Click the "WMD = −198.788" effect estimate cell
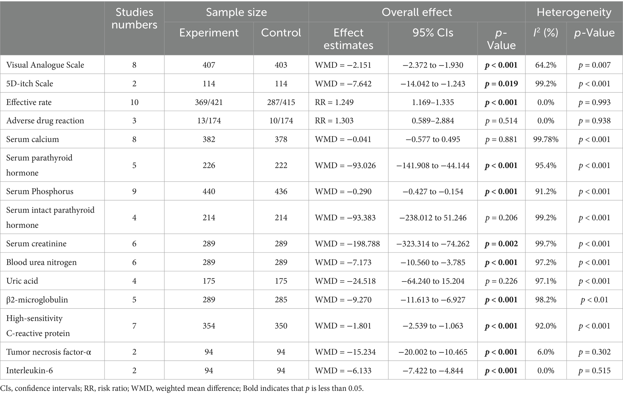Image resolution: width=623 pixels, height=395 pixels. coord(347,244)
